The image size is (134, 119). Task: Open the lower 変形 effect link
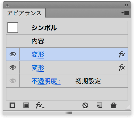coord(38,68)
